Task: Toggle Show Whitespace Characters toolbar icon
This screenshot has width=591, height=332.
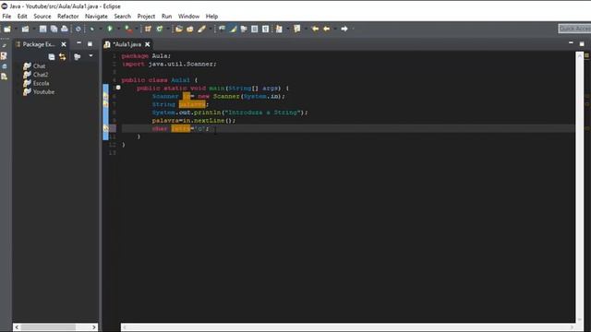Action: (x=265, y=29)
